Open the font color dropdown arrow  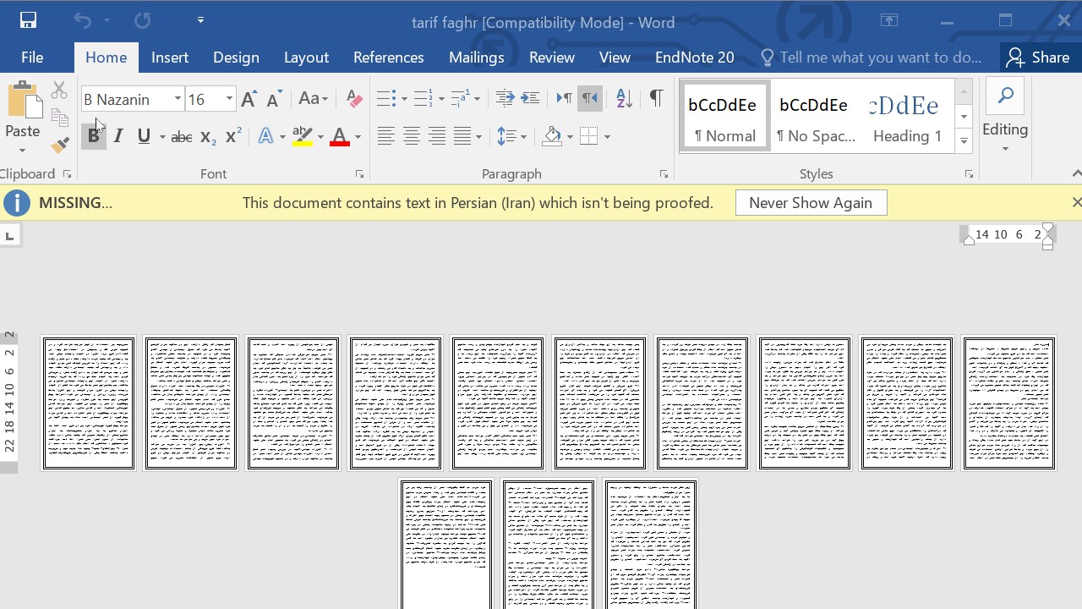click(x=358, y=137)
